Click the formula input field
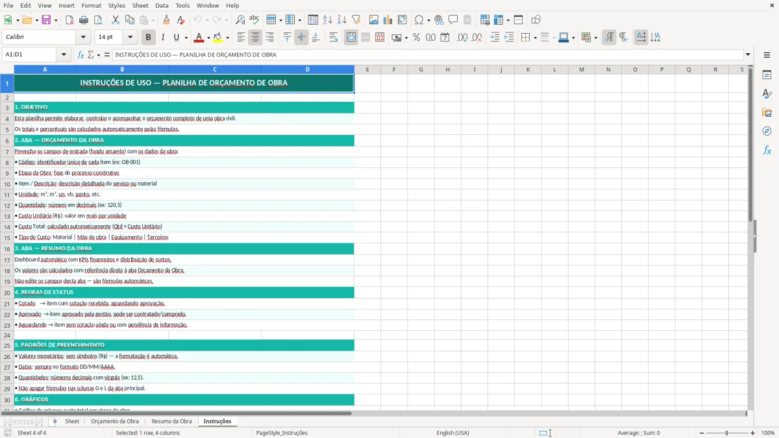The image size is (779, 438). tap(428, 55)
